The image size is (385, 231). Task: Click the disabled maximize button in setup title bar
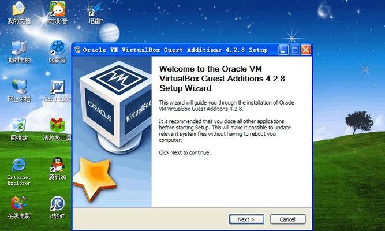point(294,50)
